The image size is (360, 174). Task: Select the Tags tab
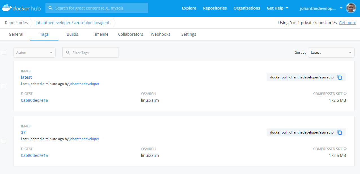(x=44, y=34)
